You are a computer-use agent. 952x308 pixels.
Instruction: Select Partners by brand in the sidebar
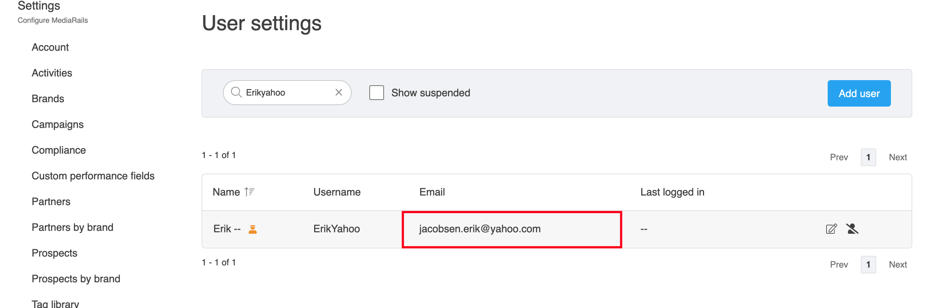click(x=72, y=228)
